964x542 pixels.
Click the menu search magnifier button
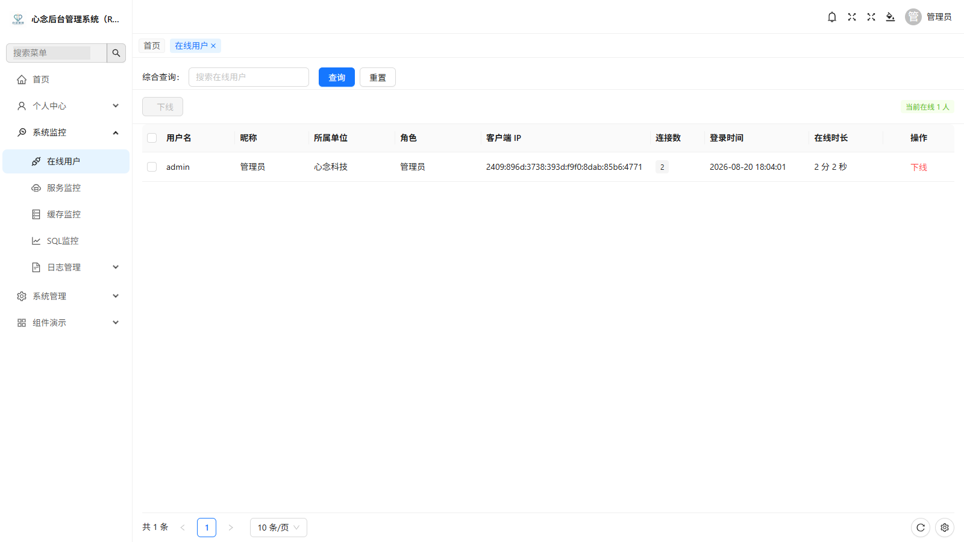pyautogui.click(x=116, y=53)
